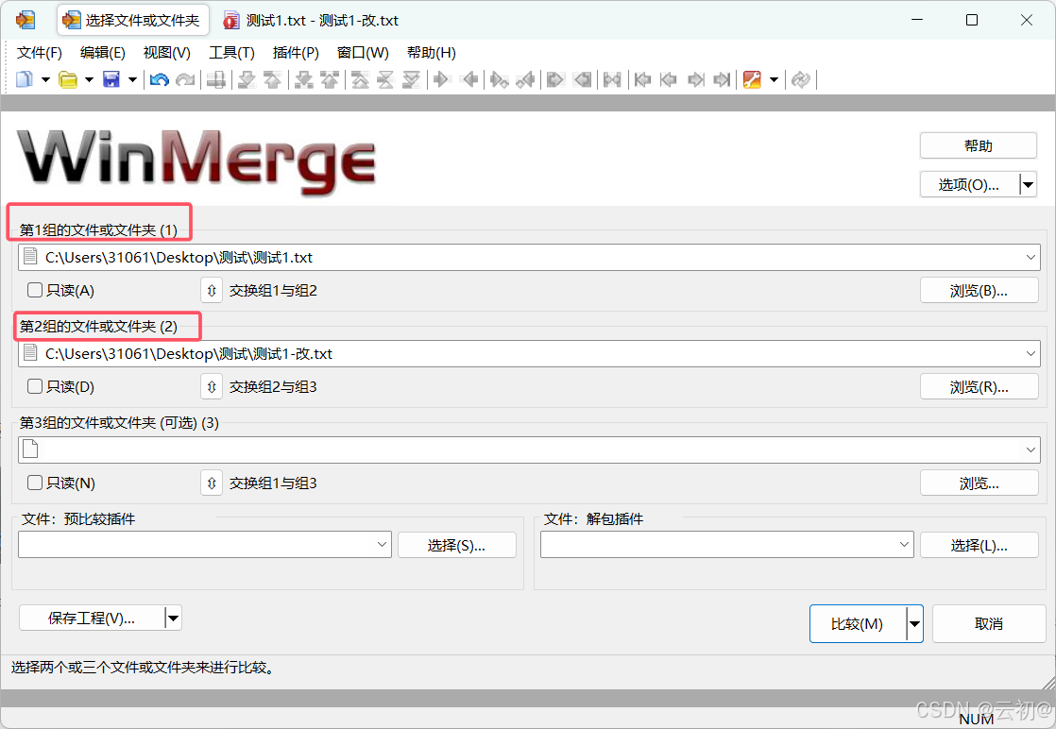
Task: Open the 文件(F) menu
Action: pos(39,53)
